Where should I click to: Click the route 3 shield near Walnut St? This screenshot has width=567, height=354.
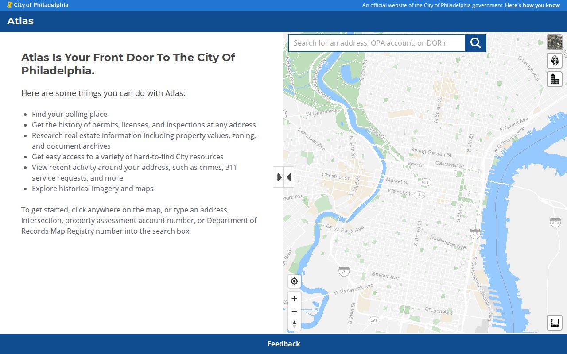click(x=419, y=195)
